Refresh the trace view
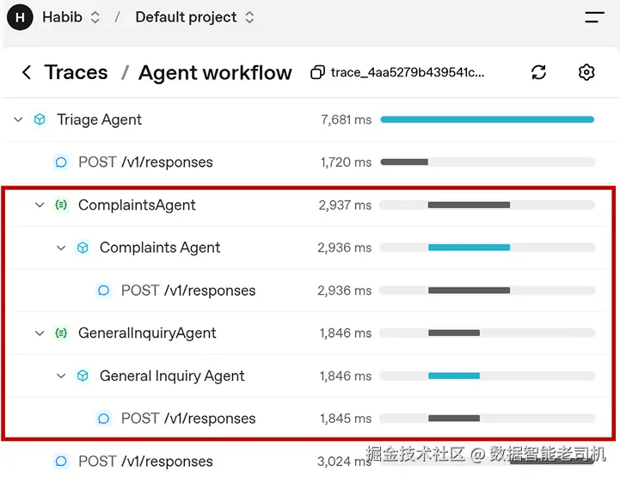620x477 pixels. 538,72
